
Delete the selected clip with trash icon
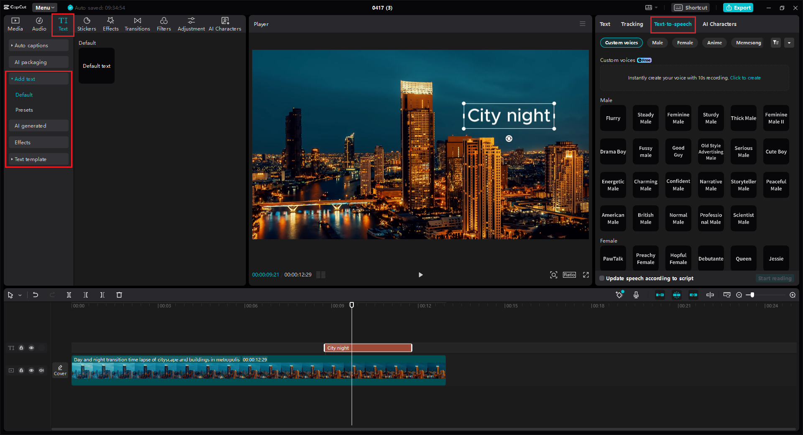(119, 295)
